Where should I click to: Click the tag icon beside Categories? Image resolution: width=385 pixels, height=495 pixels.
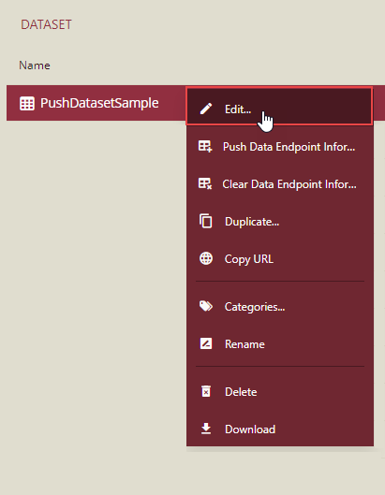click(x=206, y=306)
